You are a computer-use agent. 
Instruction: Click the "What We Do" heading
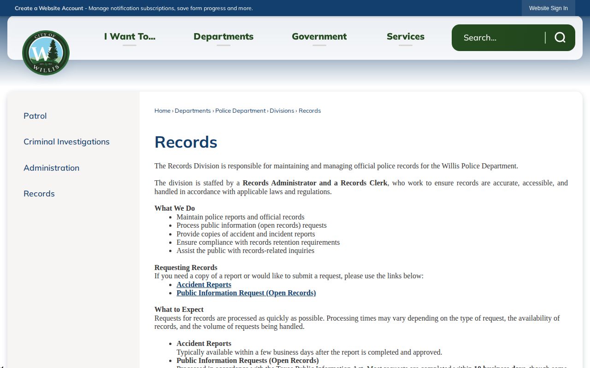click(x=175, y=208)
